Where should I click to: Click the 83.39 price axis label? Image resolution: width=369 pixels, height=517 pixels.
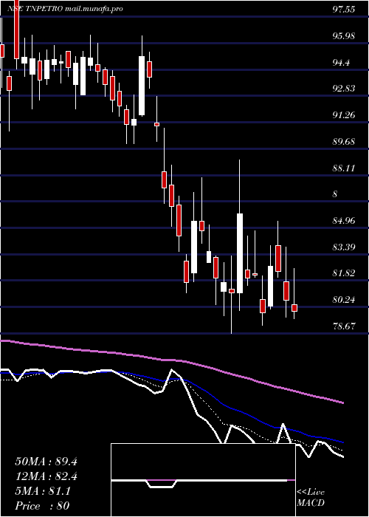[x=344, y=247]
